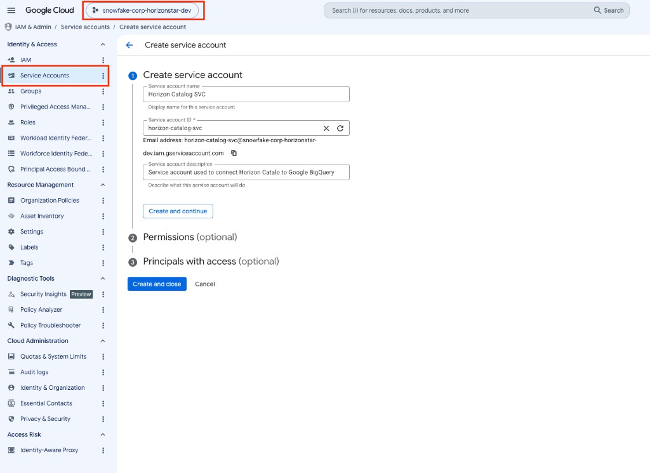The image size is (650, 473).
Task: Click the Settings gear icon
Action: tap(11, 232)
